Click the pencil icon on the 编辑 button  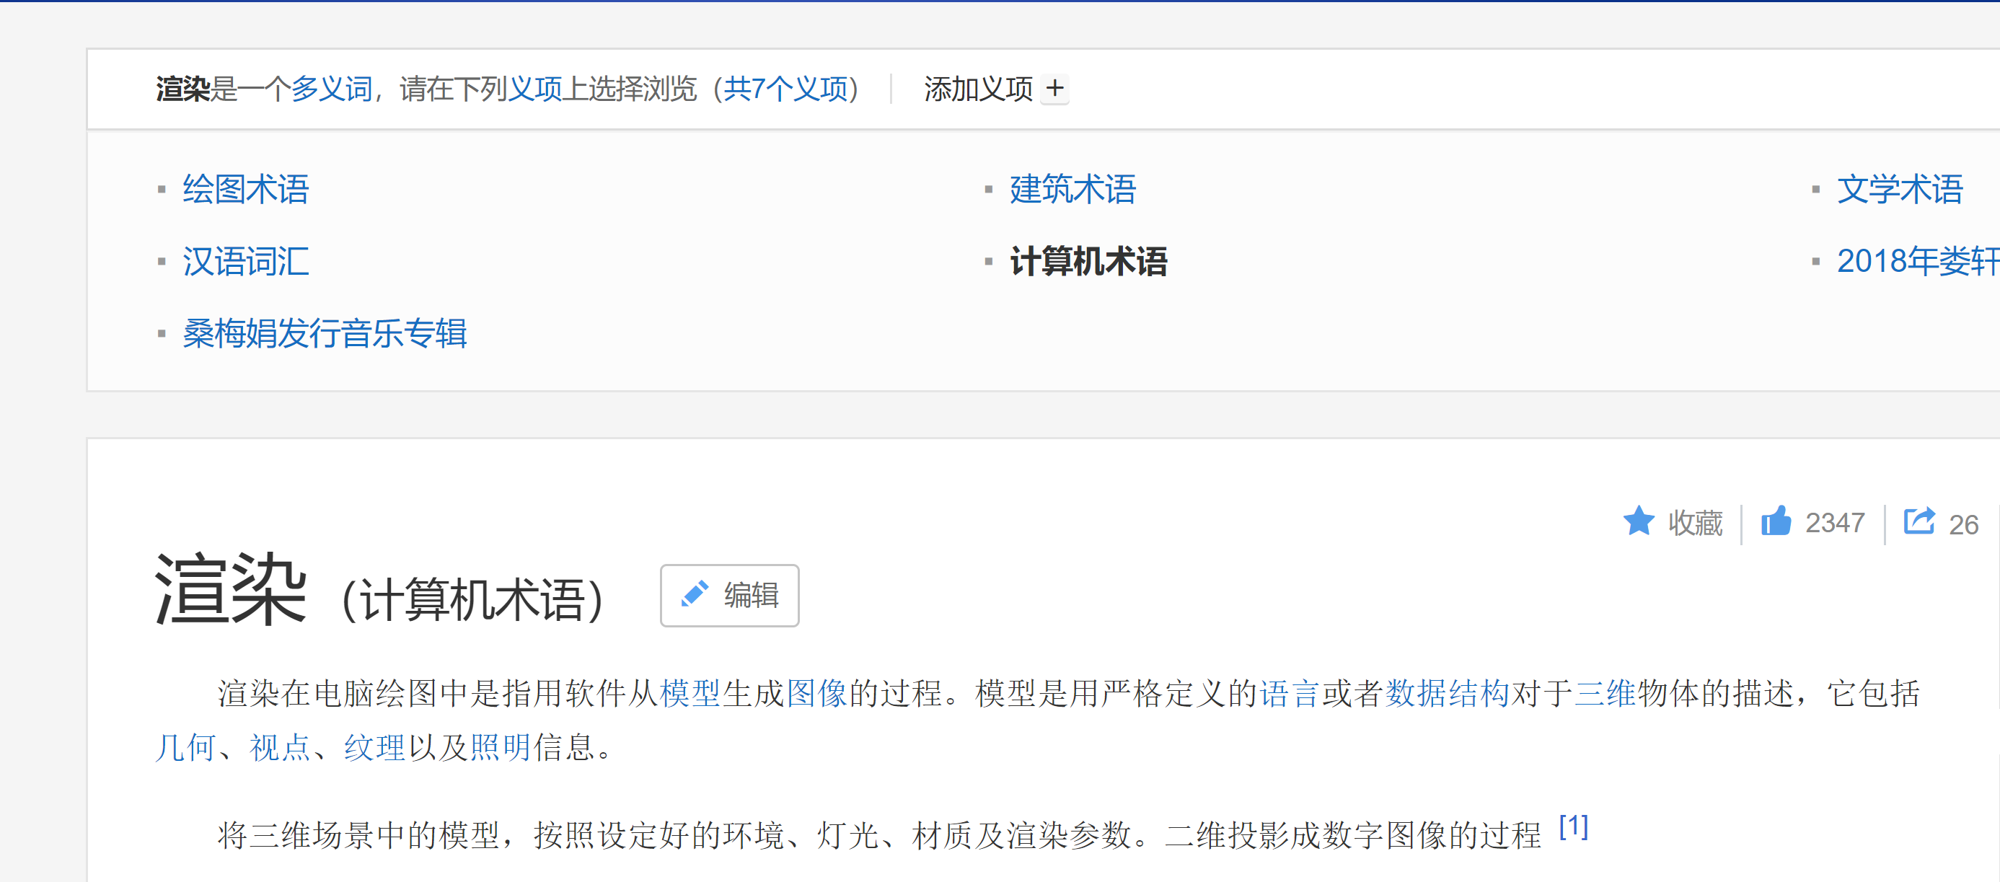(x=693, y=594)
